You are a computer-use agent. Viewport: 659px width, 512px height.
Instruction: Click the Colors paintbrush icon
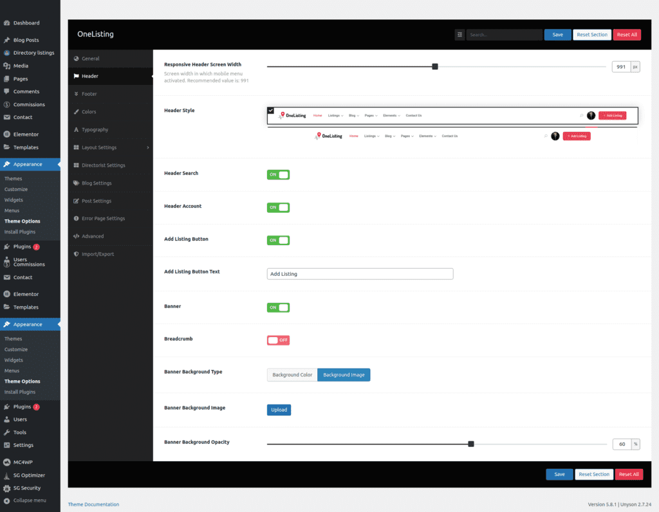[77, 112]
